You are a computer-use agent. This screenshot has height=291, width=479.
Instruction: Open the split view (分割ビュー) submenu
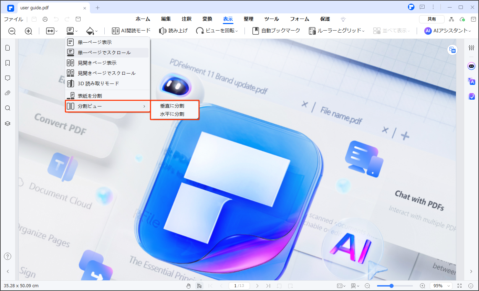coord(107,106)
